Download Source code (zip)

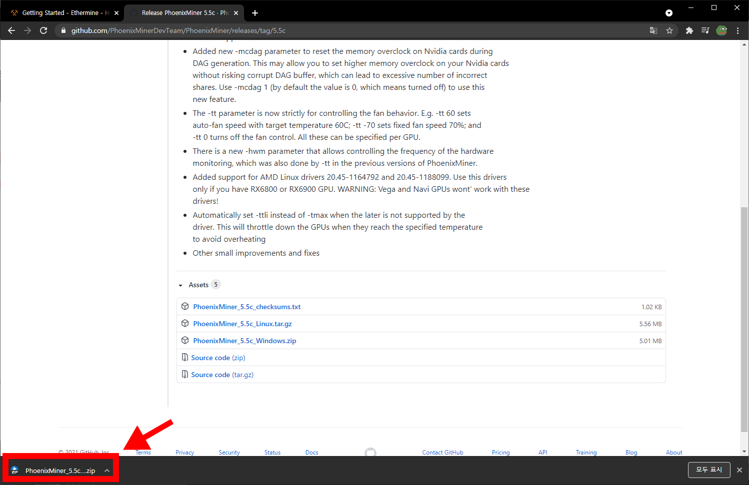[x=218, y=358]
